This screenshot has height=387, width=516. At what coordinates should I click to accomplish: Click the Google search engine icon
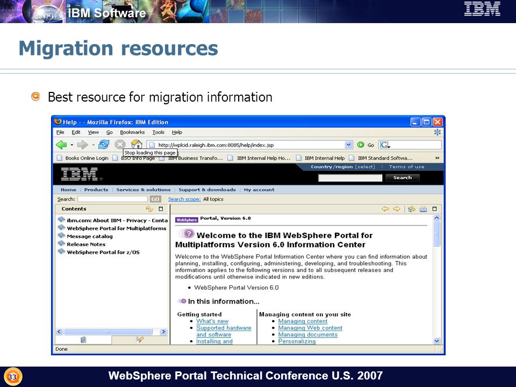point(385,145)
